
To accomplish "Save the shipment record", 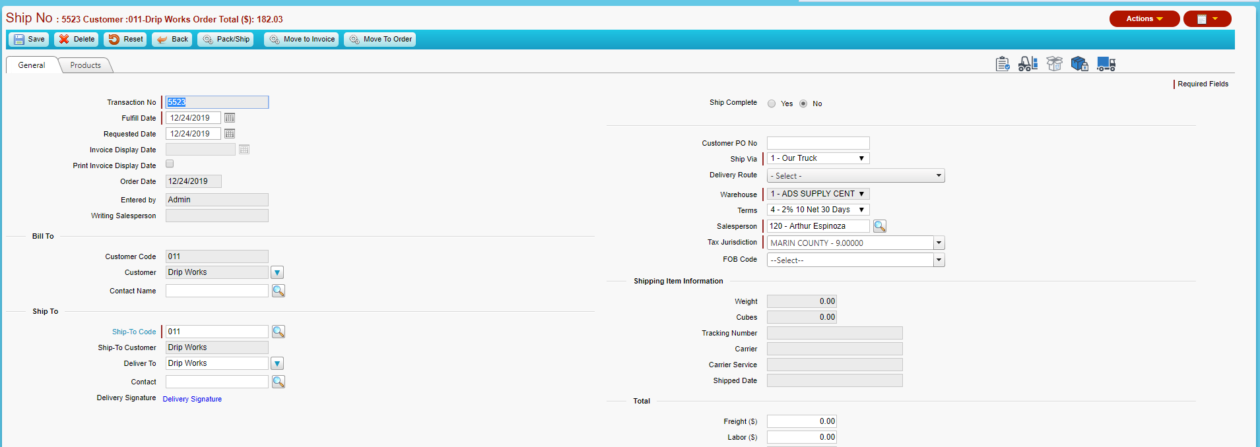I will 29,40.
